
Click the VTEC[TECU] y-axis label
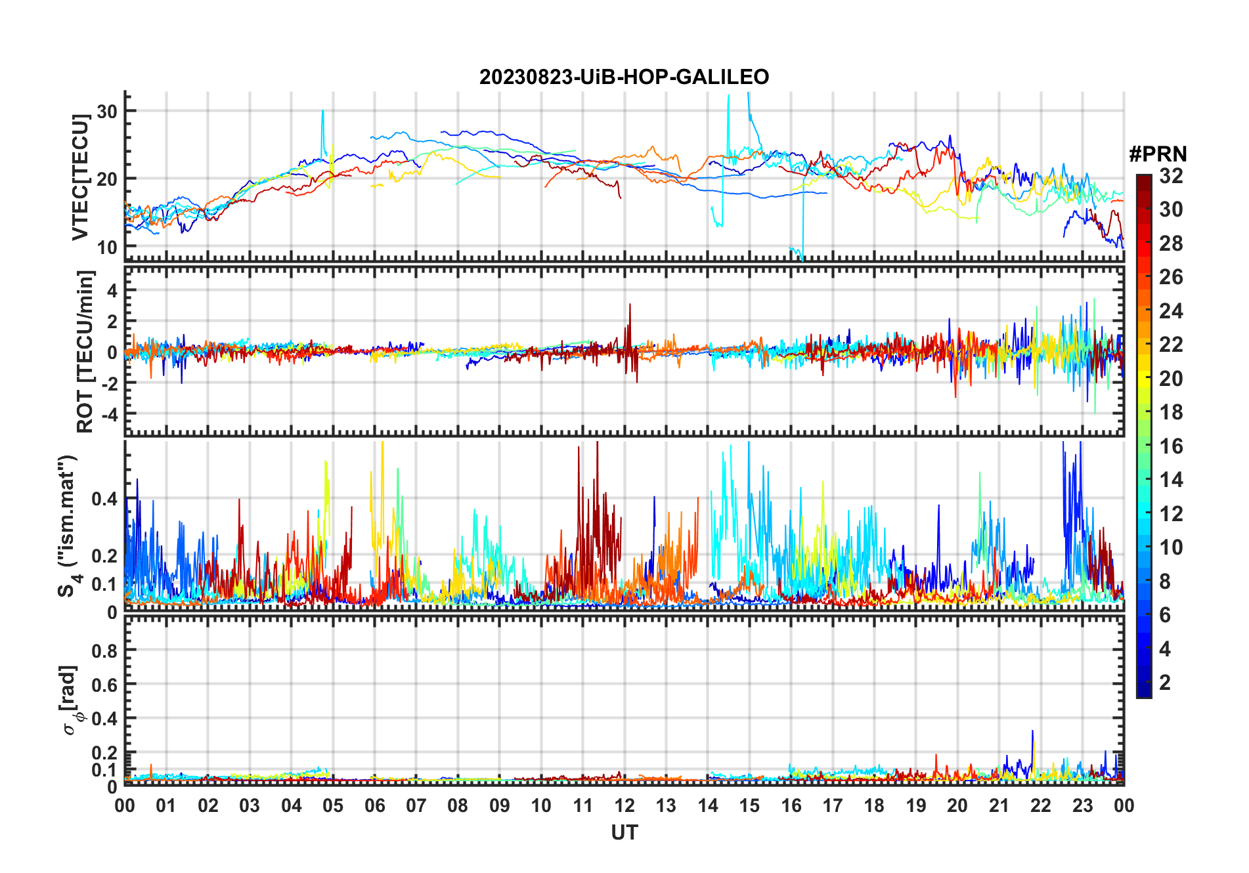81,177
